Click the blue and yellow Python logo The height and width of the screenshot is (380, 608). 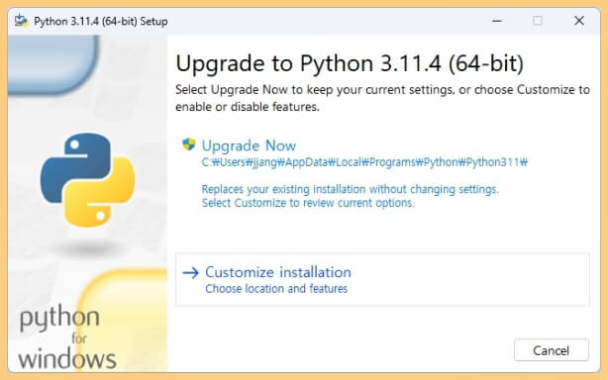[x=87, y=180]
